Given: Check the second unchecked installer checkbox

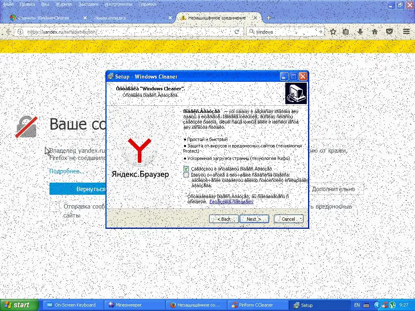Looking at the screenshot, I should coord(186,175).
